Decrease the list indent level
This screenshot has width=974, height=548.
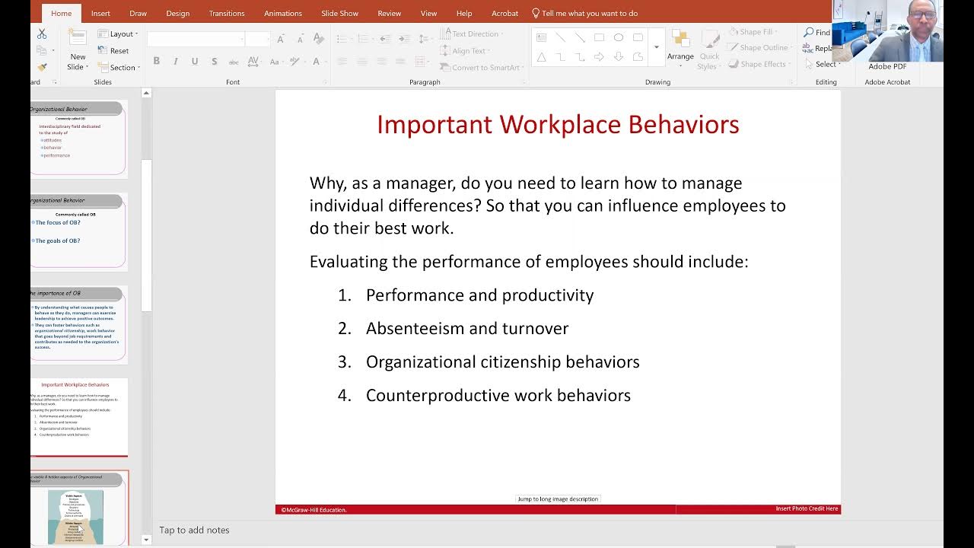pyautogui.click(x=385, y=39)
